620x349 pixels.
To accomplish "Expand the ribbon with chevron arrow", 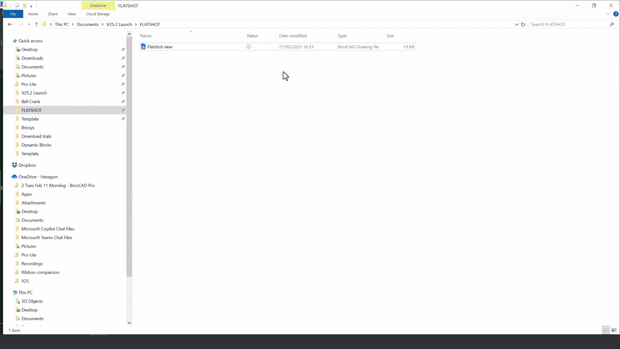I will [x=608, y=14].
